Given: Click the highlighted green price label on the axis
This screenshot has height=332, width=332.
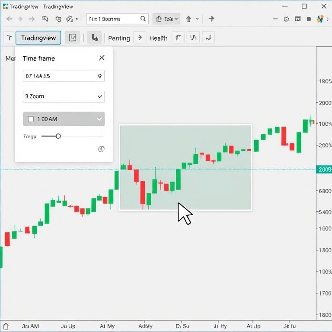Looking at the screenshot, I should pos(324,169).
